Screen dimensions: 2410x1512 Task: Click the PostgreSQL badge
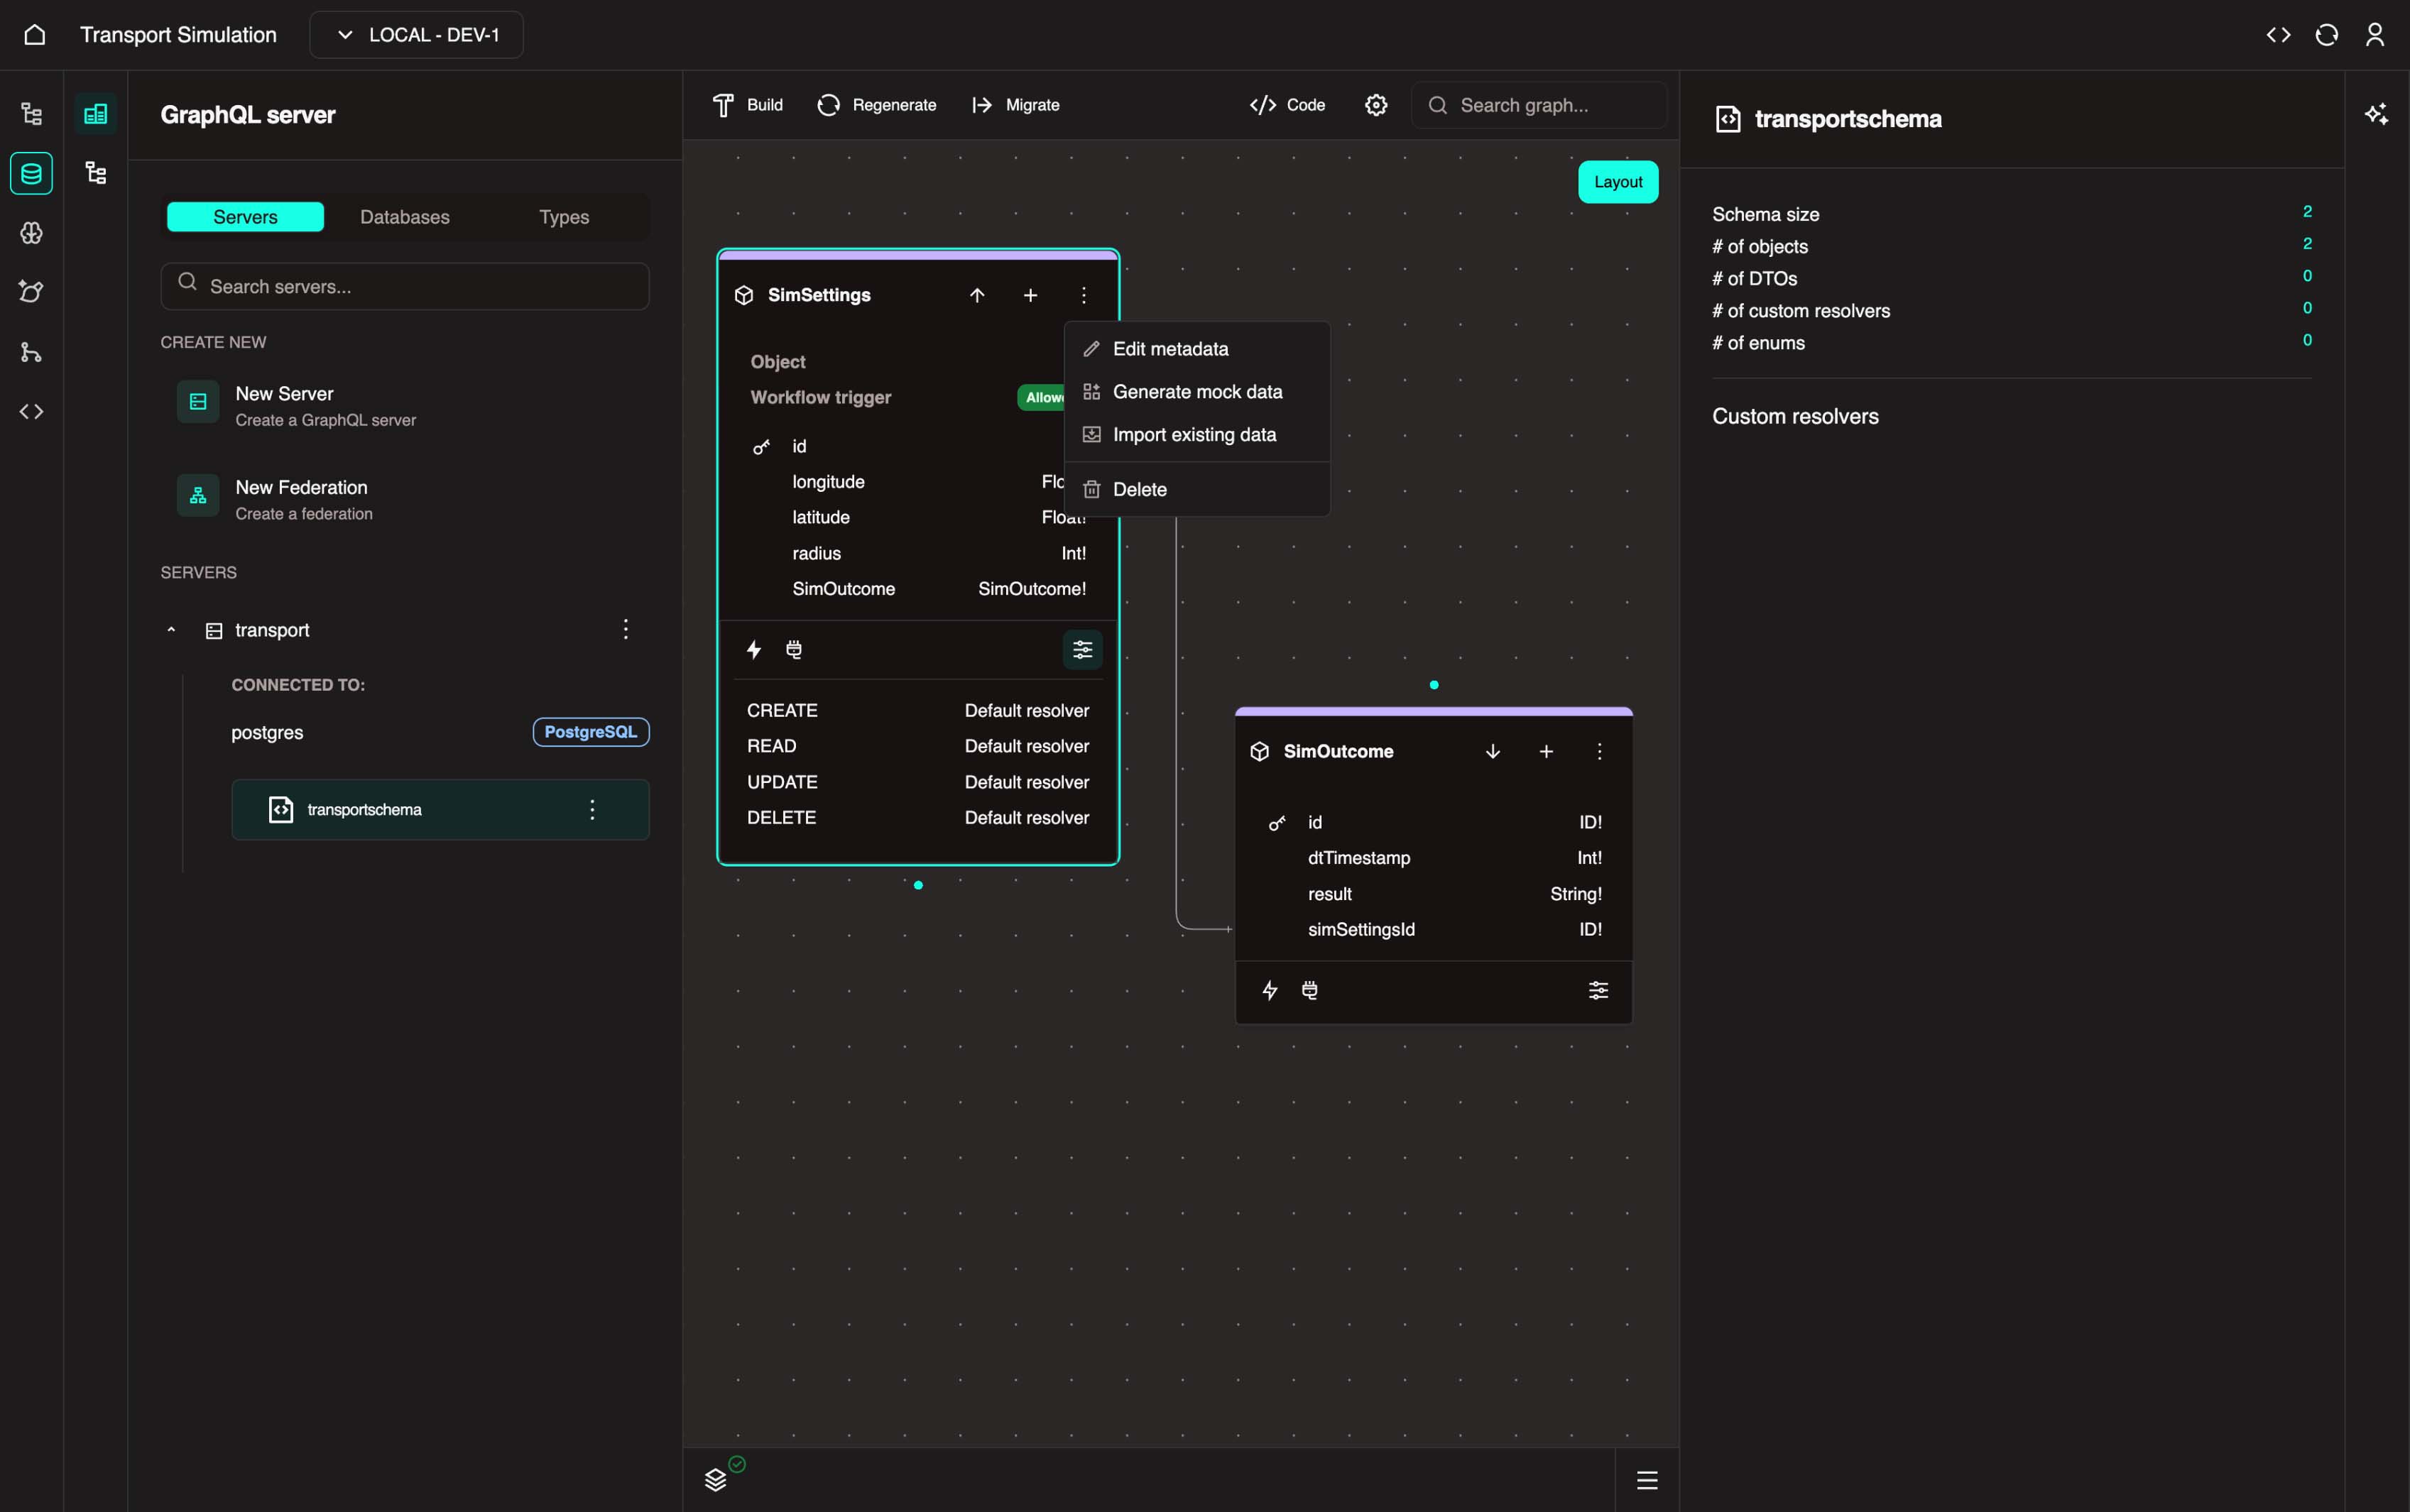(x=590, y=732)
